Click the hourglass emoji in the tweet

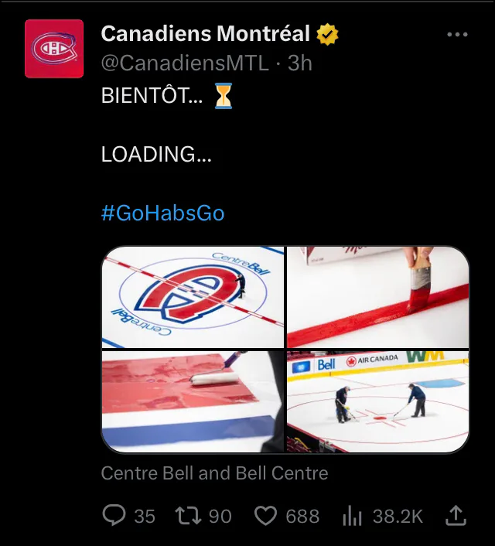coord(224,96)
